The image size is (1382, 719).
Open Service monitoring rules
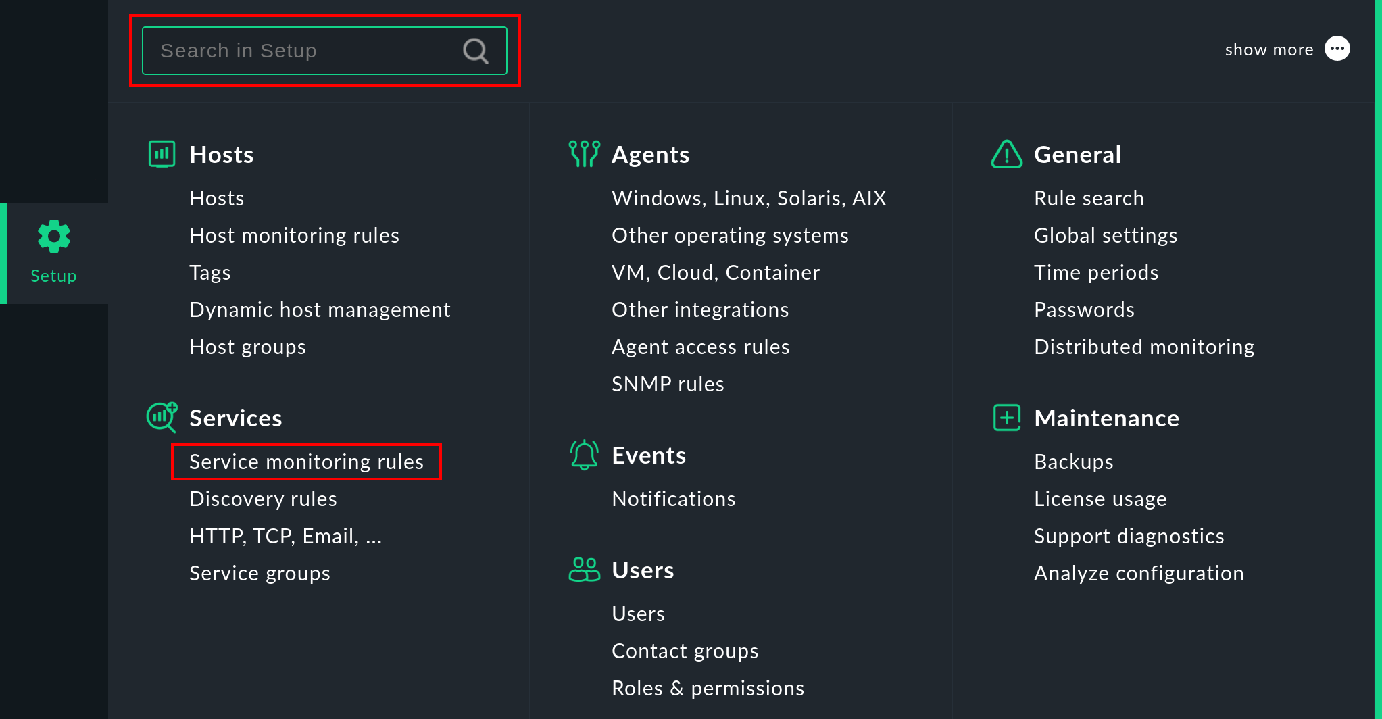click(306, 462)
